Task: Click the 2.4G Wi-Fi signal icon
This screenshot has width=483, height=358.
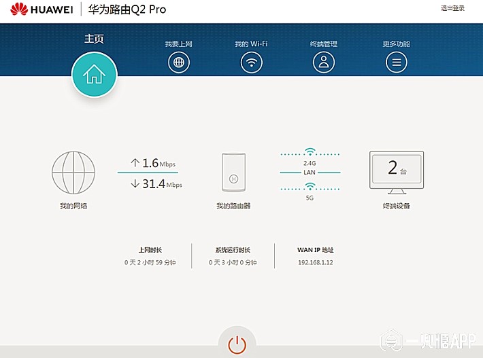Action: click(x=310, y=151)
